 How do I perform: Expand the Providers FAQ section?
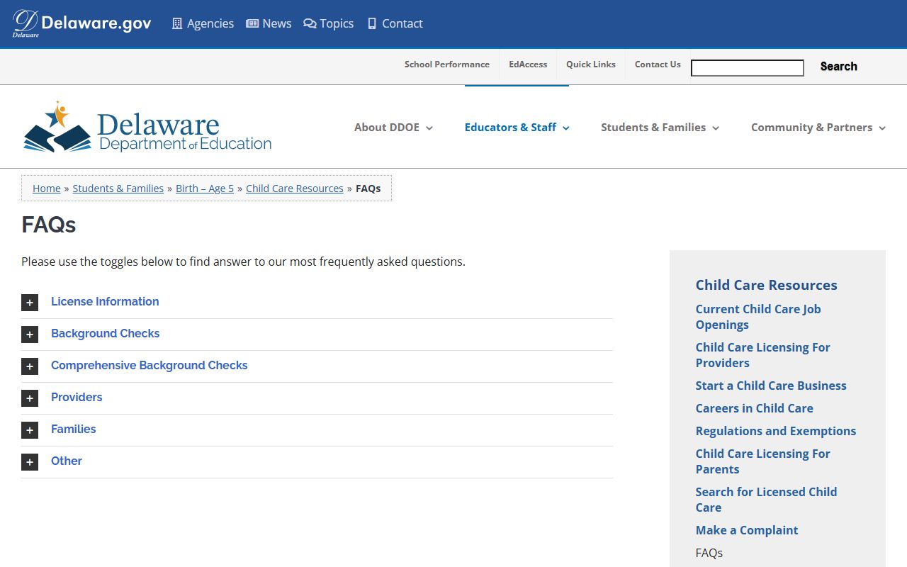point(77,397)
